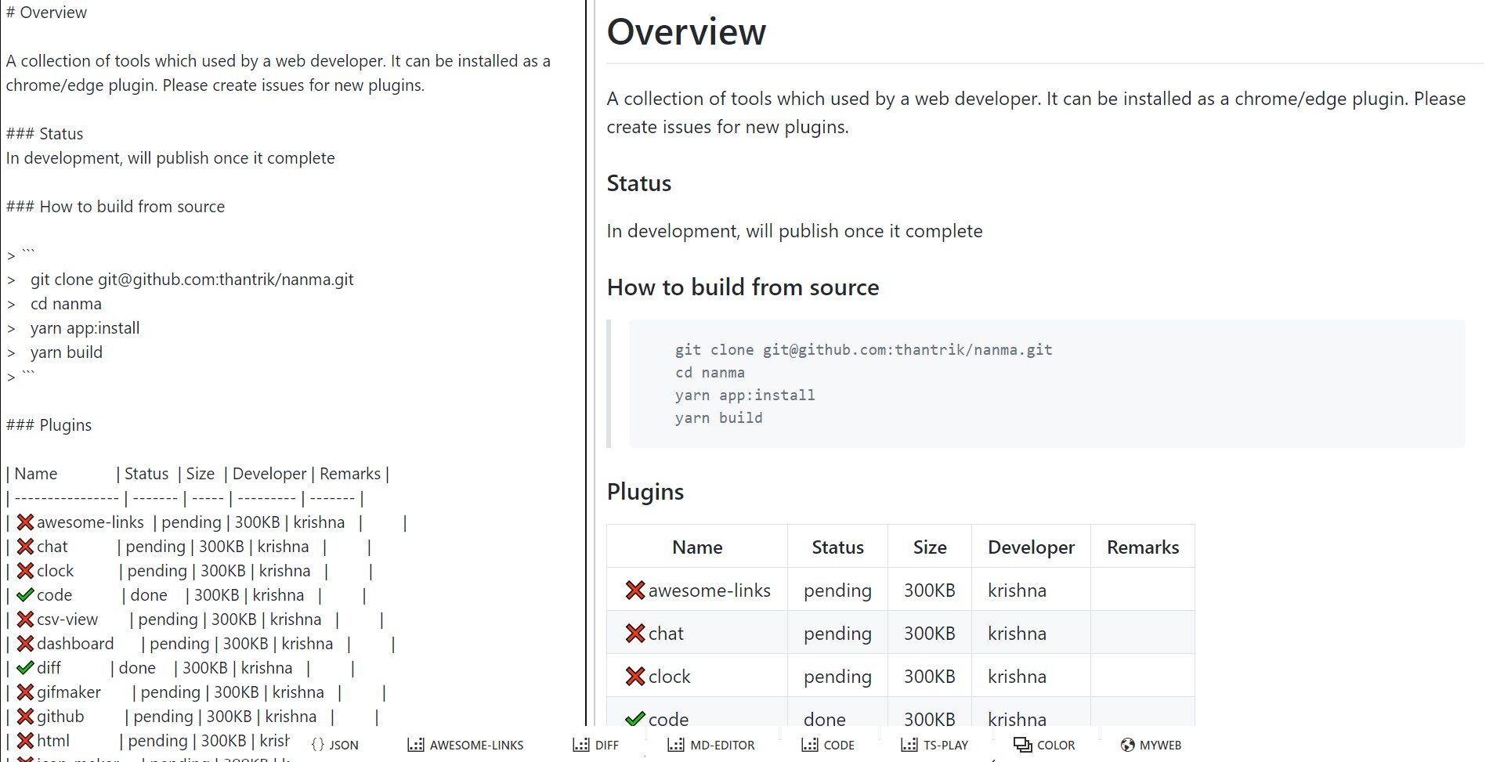Click 'yarn build' in preview code block

point(718,418)
